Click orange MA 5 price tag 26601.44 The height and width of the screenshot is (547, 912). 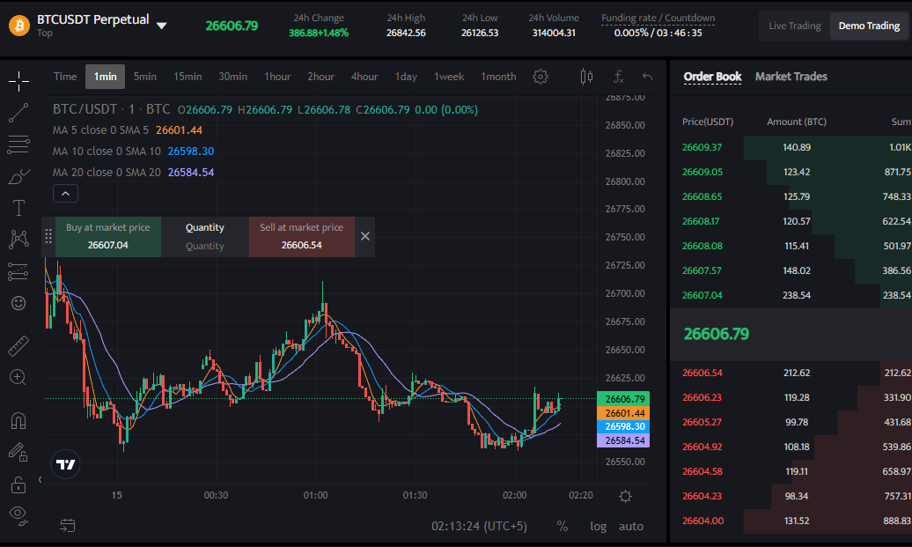click(623, 413)
